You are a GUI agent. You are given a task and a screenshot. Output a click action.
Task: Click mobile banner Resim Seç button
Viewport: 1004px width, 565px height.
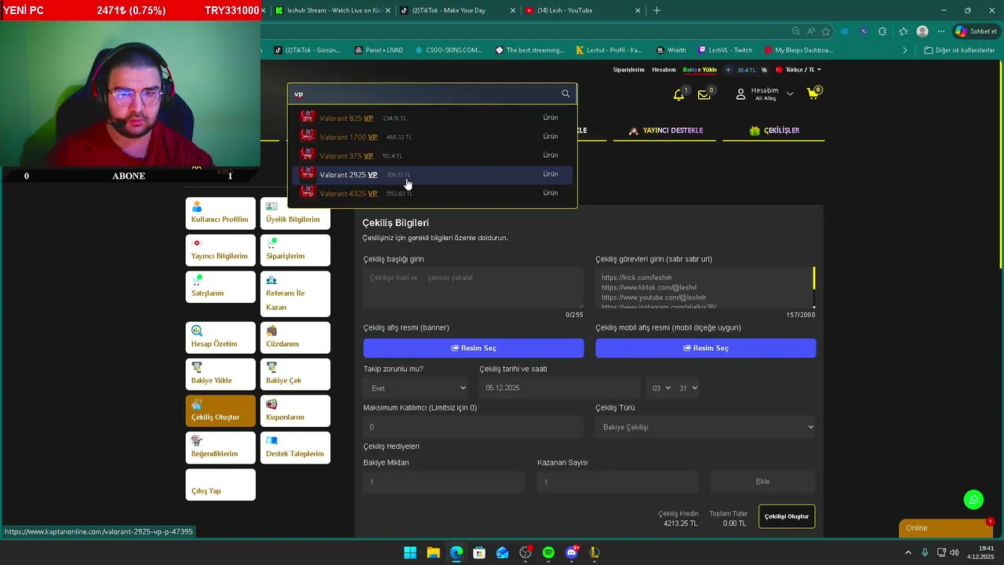706,348
